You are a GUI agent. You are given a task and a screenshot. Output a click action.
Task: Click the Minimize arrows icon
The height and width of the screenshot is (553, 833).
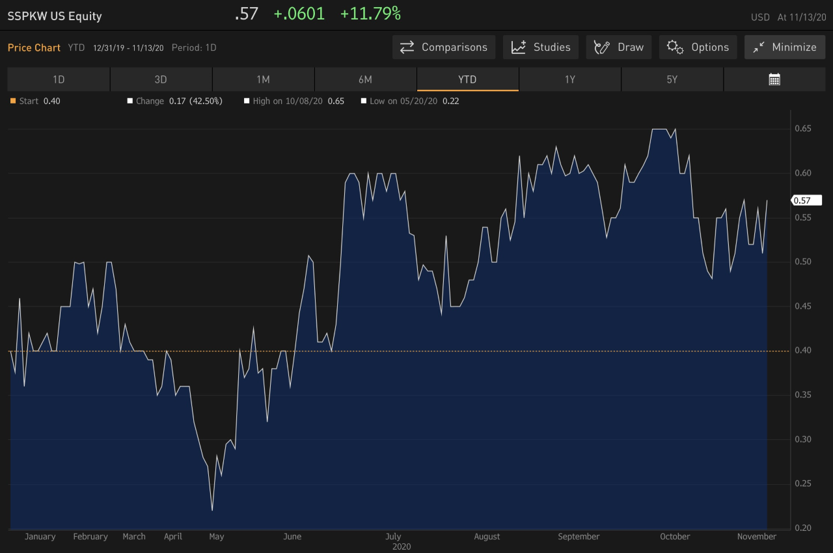coord(758,47)
